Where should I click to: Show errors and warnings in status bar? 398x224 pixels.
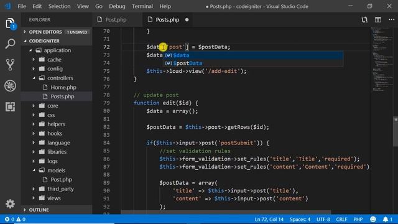coord(15,219)
